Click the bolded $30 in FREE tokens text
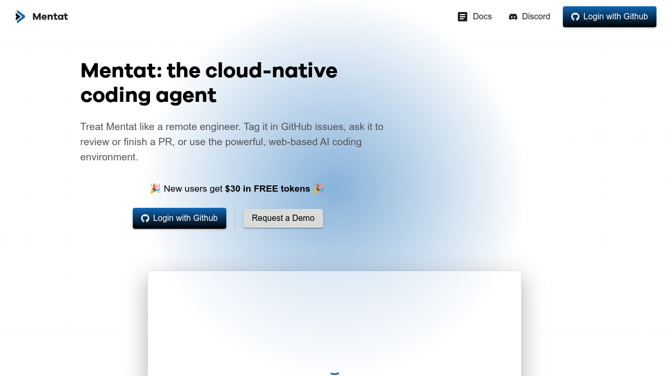 coord(267,189)
